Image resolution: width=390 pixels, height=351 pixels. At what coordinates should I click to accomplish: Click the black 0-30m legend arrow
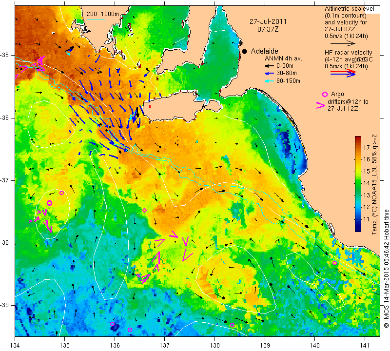(x=269, y=66)
